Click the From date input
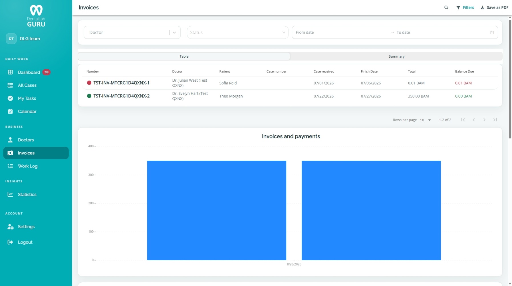 click(341, 33)
